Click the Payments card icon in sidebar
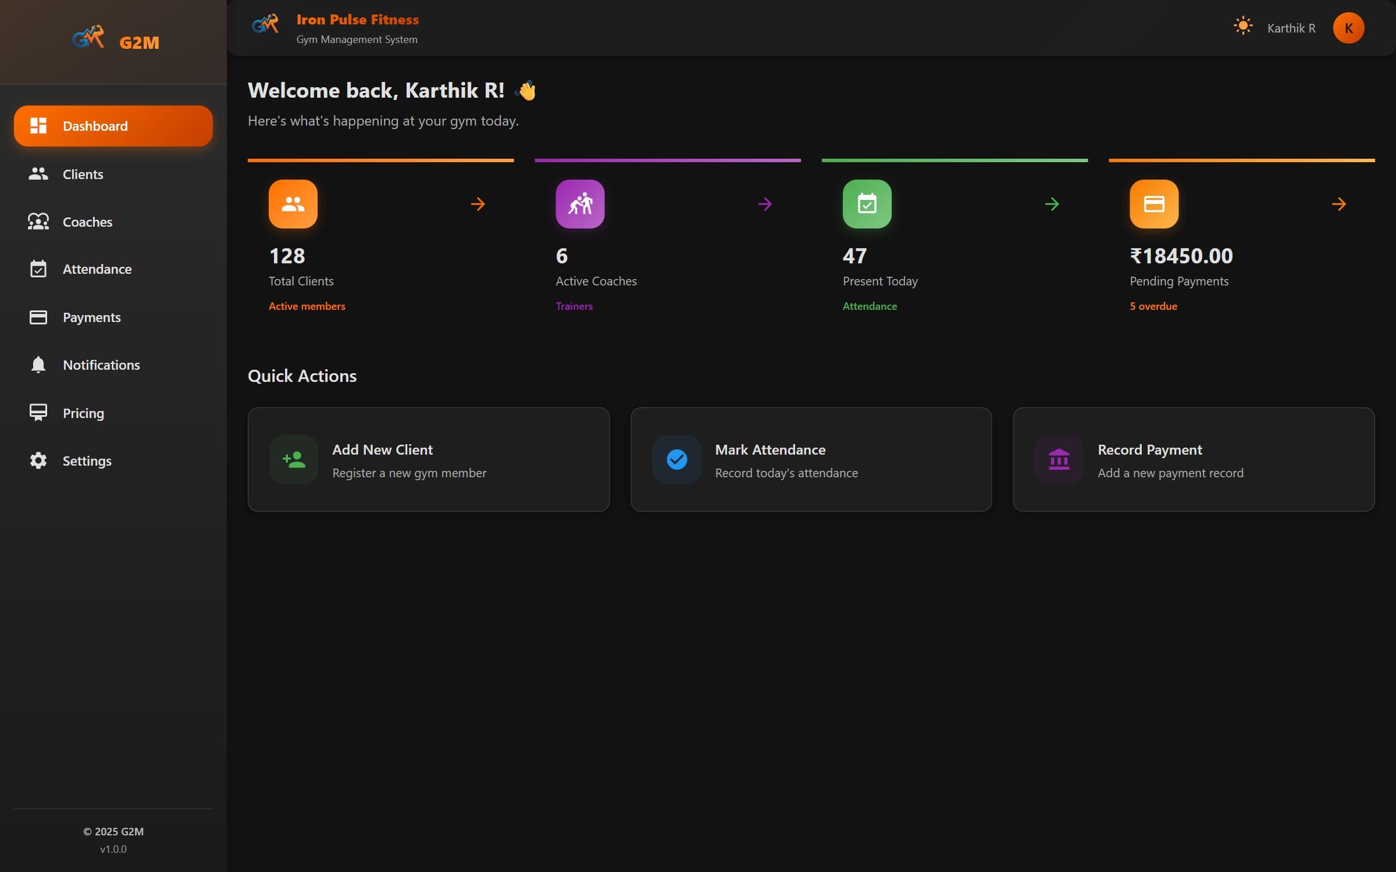The width and height of the screenshot is (1396, 872). coord(38,317)
